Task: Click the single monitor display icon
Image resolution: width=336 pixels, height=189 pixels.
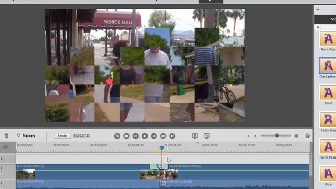Action: [195, 135]
